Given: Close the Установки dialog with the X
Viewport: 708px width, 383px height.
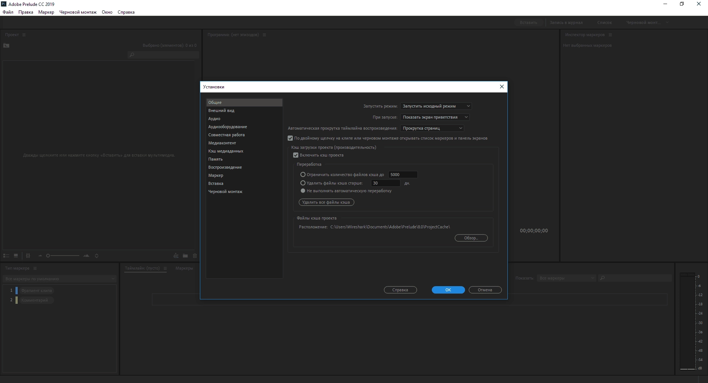Looking at the screenshot, I should 502,87.
